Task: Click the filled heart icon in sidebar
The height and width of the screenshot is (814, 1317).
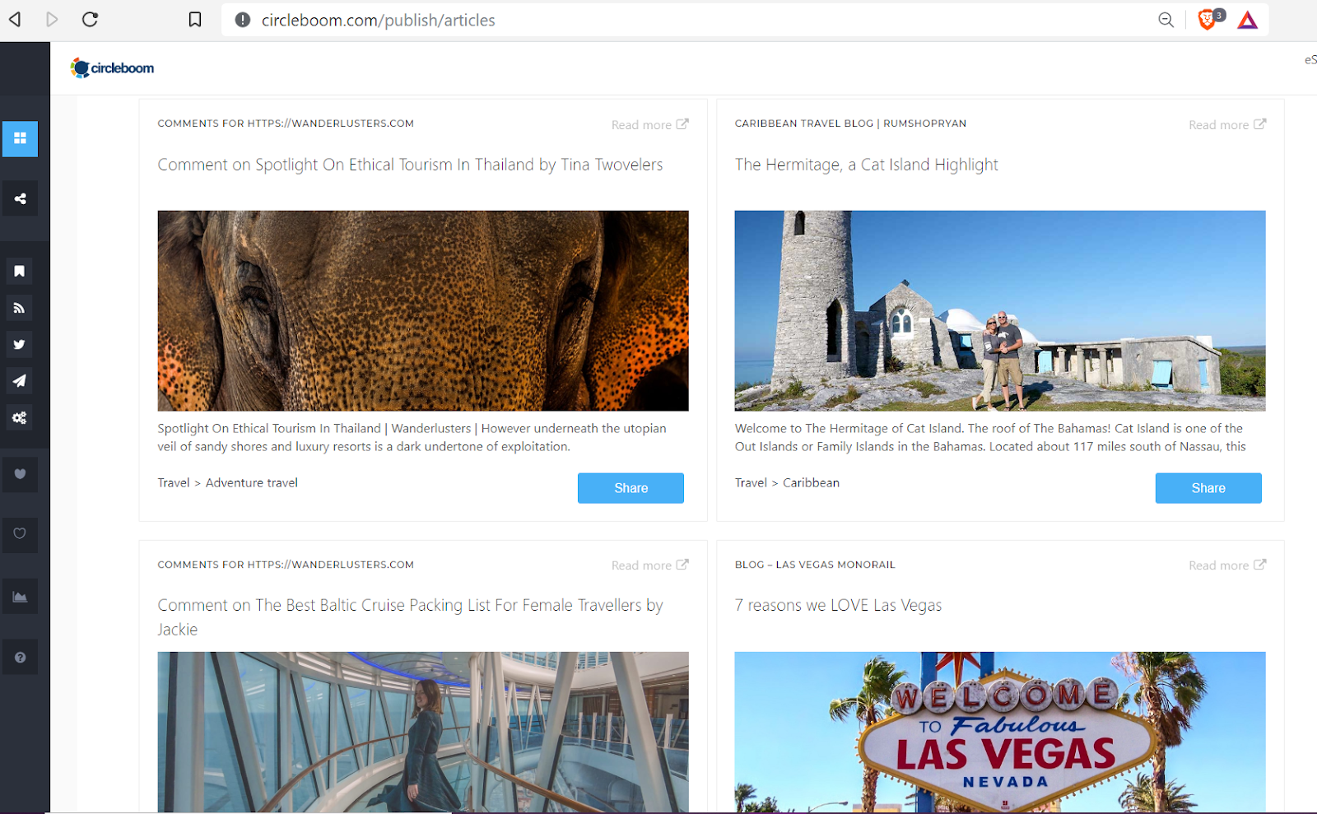Action: pos(20,474)
